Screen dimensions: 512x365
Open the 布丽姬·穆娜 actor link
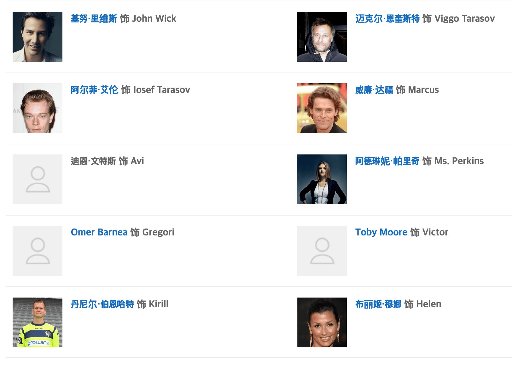click(x=378, y=304)
